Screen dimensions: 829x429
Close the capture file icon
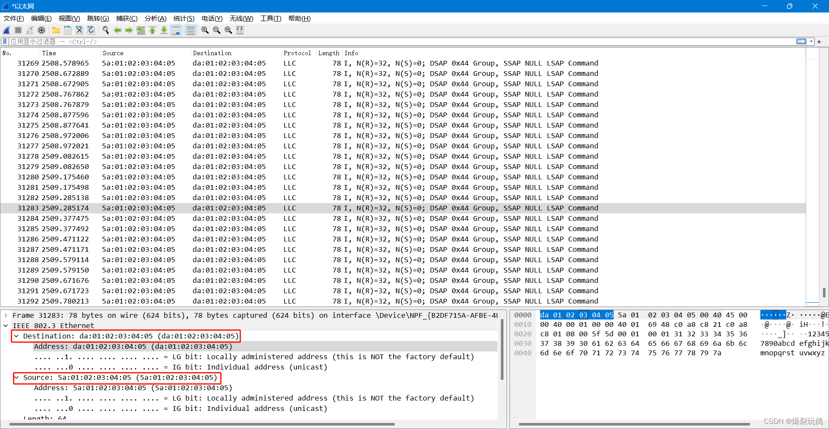click(79, 30)
